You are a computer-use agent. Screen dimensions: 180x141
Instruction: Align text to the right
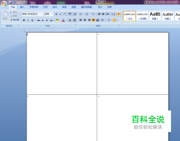(89, 20)
